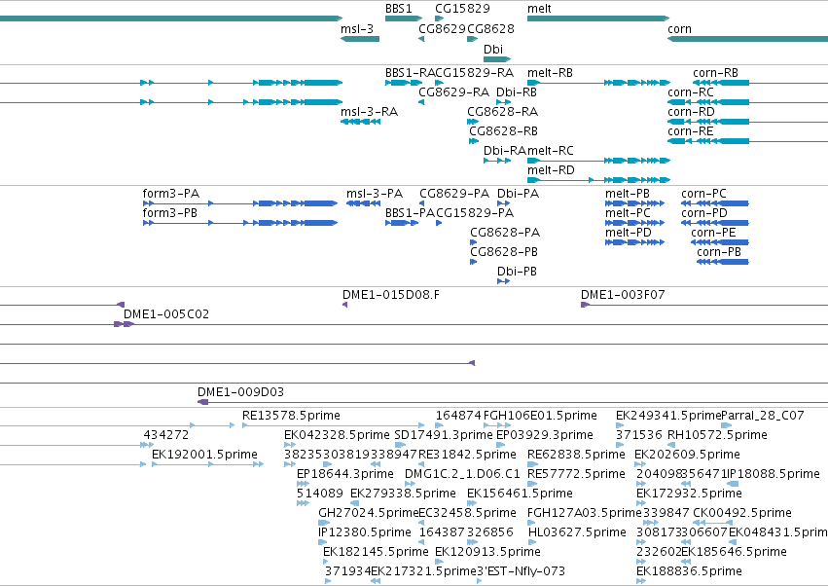
Task: Click the BBS1-PA protein label
Action: pyautogui.click(x=410, y=213)
